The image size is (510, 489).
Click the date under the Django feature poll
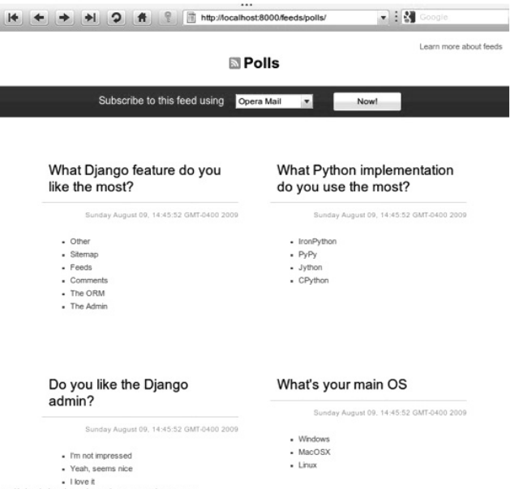pyautogui.click(x=161, y=215)
